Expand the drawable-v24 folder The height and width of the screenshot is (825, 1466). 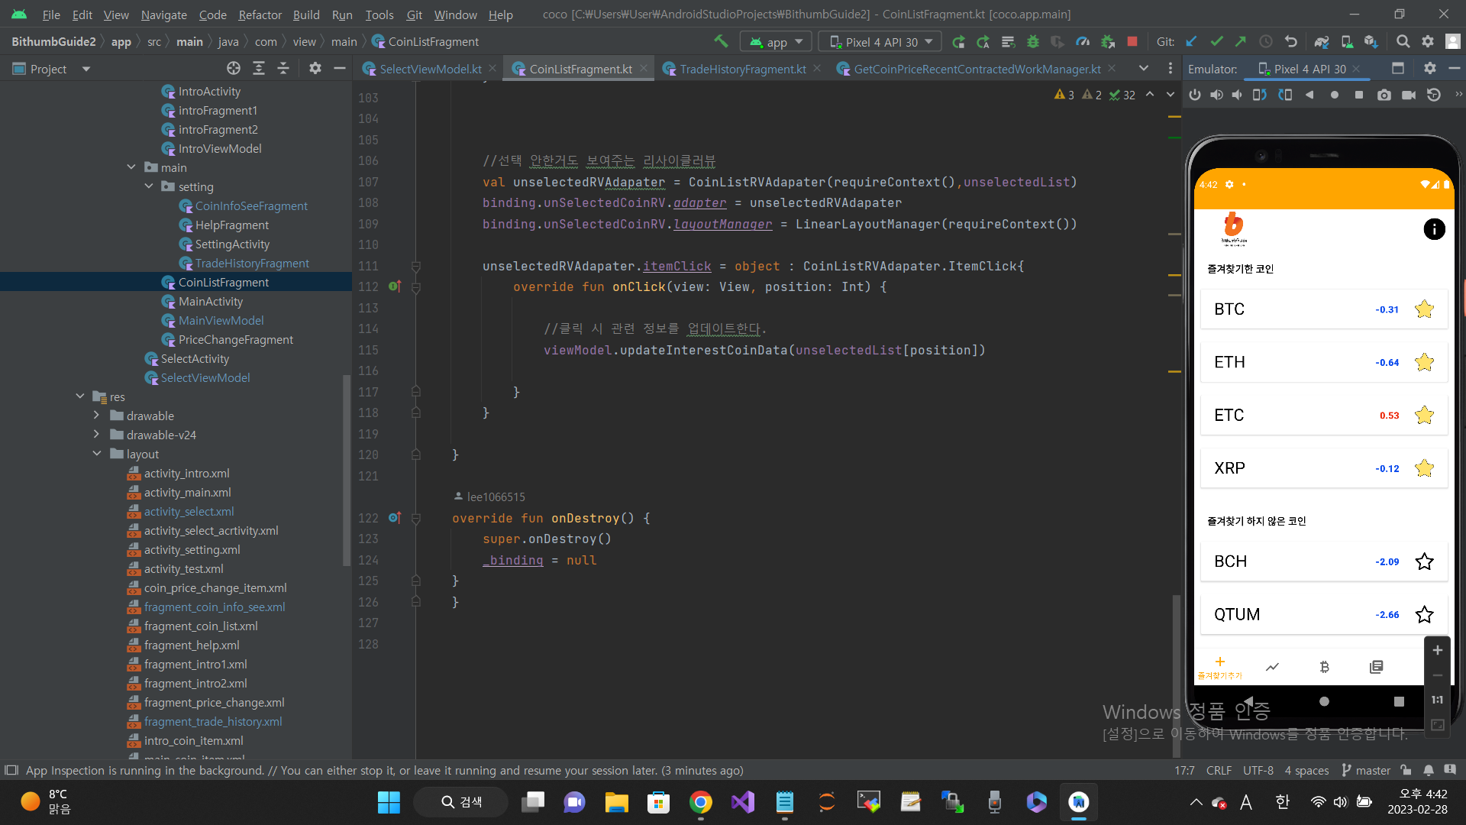[97, 435]
